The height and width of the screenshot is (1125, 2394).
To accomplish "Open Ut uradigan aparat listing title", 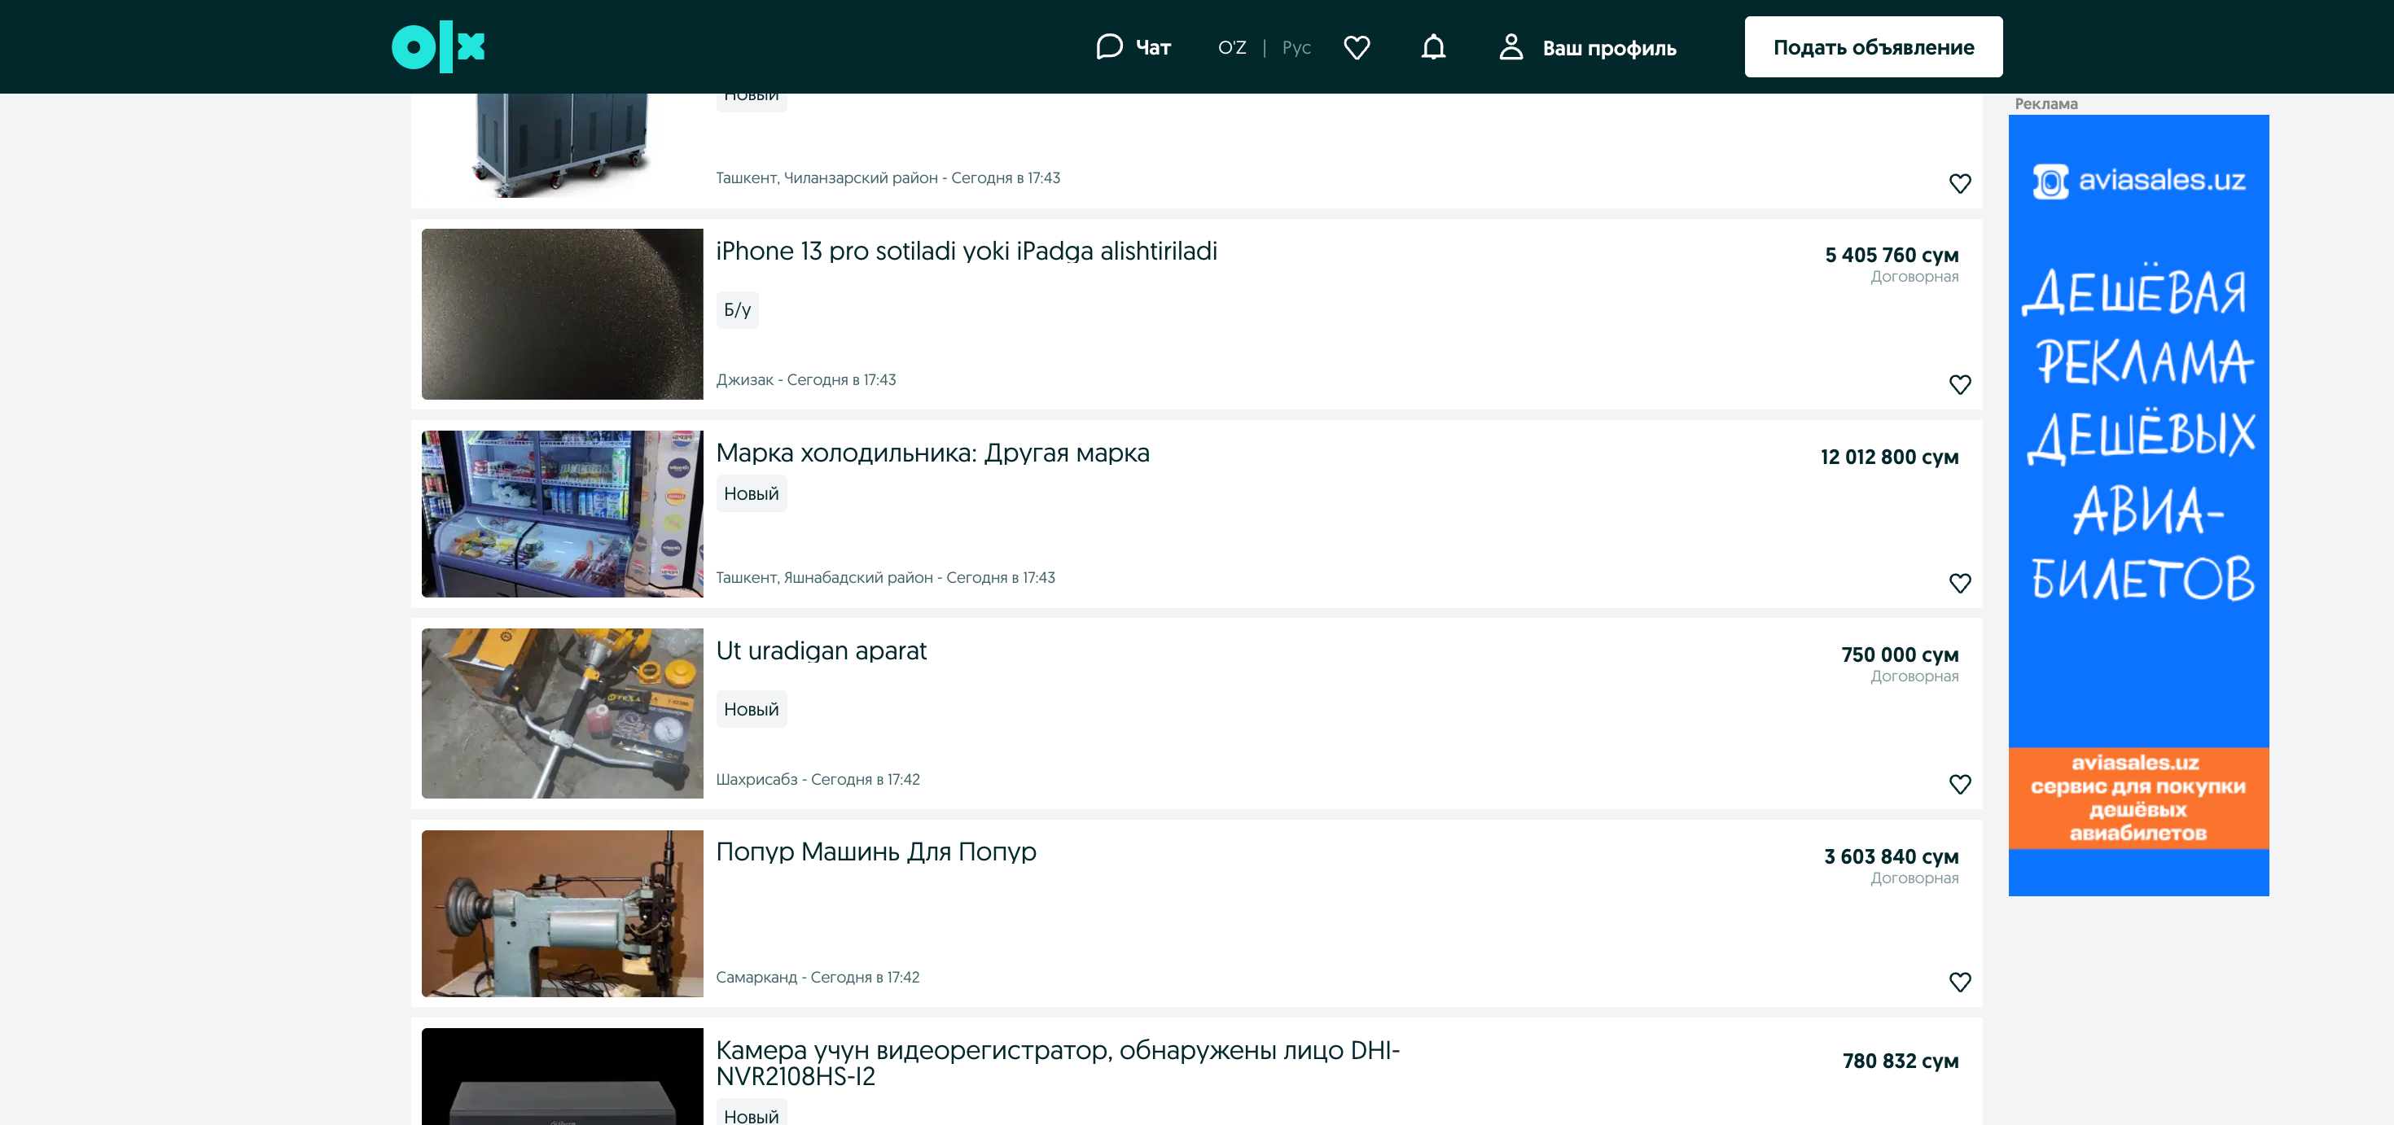I will point(821,650).
